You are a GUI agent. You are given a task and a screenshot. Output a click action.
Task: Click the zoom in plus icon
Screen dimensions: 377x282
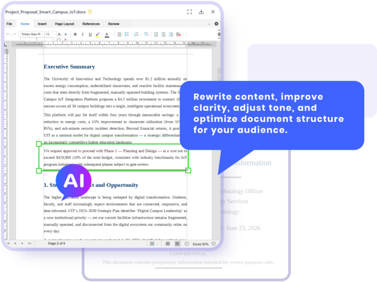pos(213,244)
